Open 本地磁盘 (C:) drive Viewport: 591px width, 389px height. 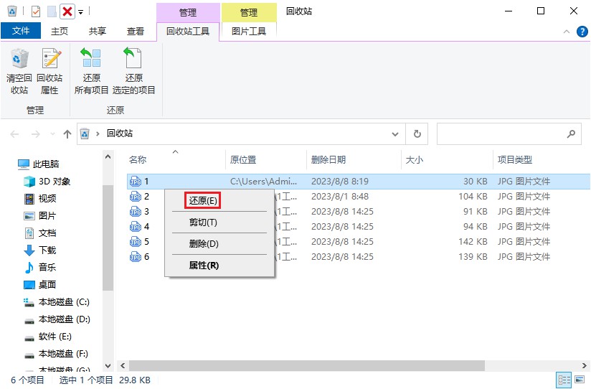(57, 302)
